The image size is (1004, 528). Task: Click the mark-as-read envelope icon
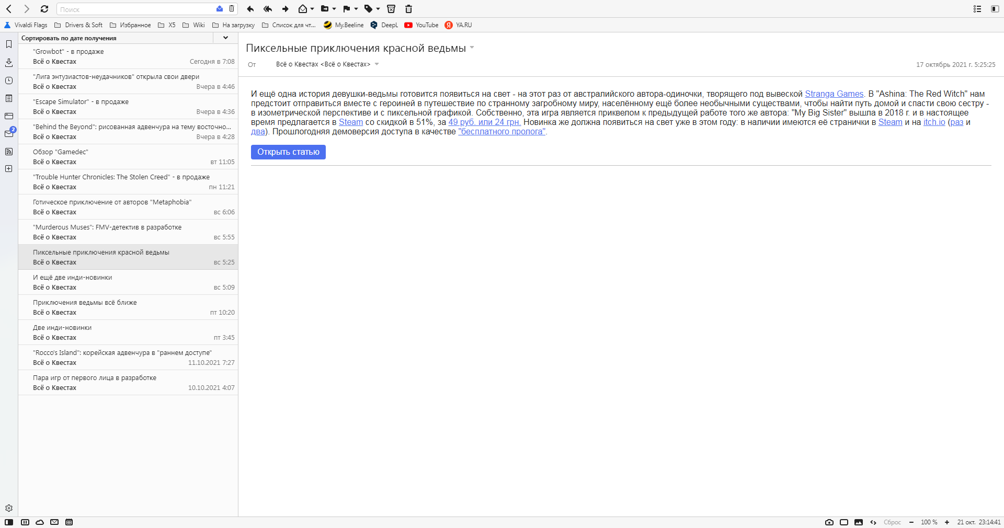pos(303,9)
